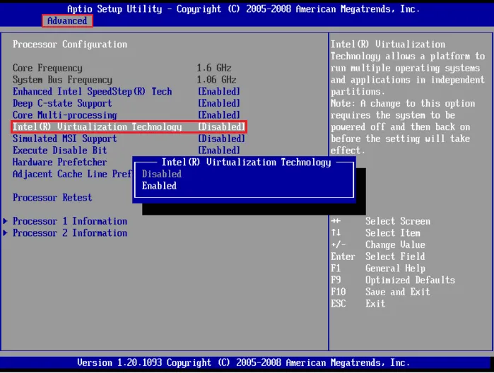This screenshot has height=373, width=494.
Task: Expand Processor 2 Information submenu
Action: pyautogui.click(x=70, y=233)
